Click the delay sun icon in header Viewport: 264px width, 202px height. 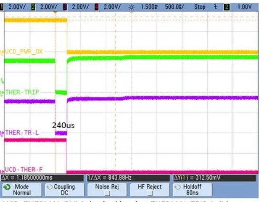[x=131, y=7]
